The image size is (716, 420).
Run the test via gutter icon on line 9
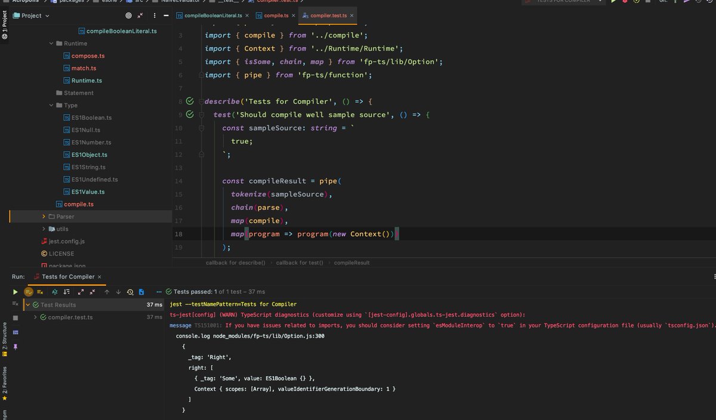pyautogui.click(x=190, y=114)
